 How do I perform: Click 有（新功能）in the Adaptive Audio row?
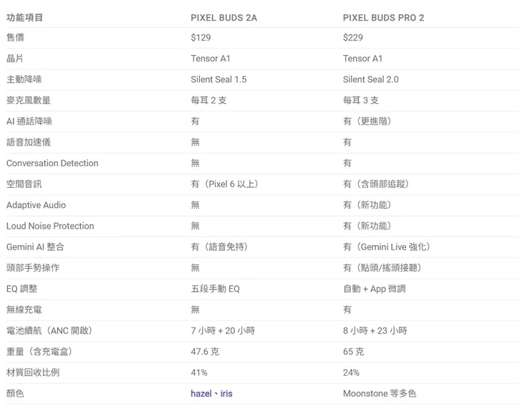point(367,205)
